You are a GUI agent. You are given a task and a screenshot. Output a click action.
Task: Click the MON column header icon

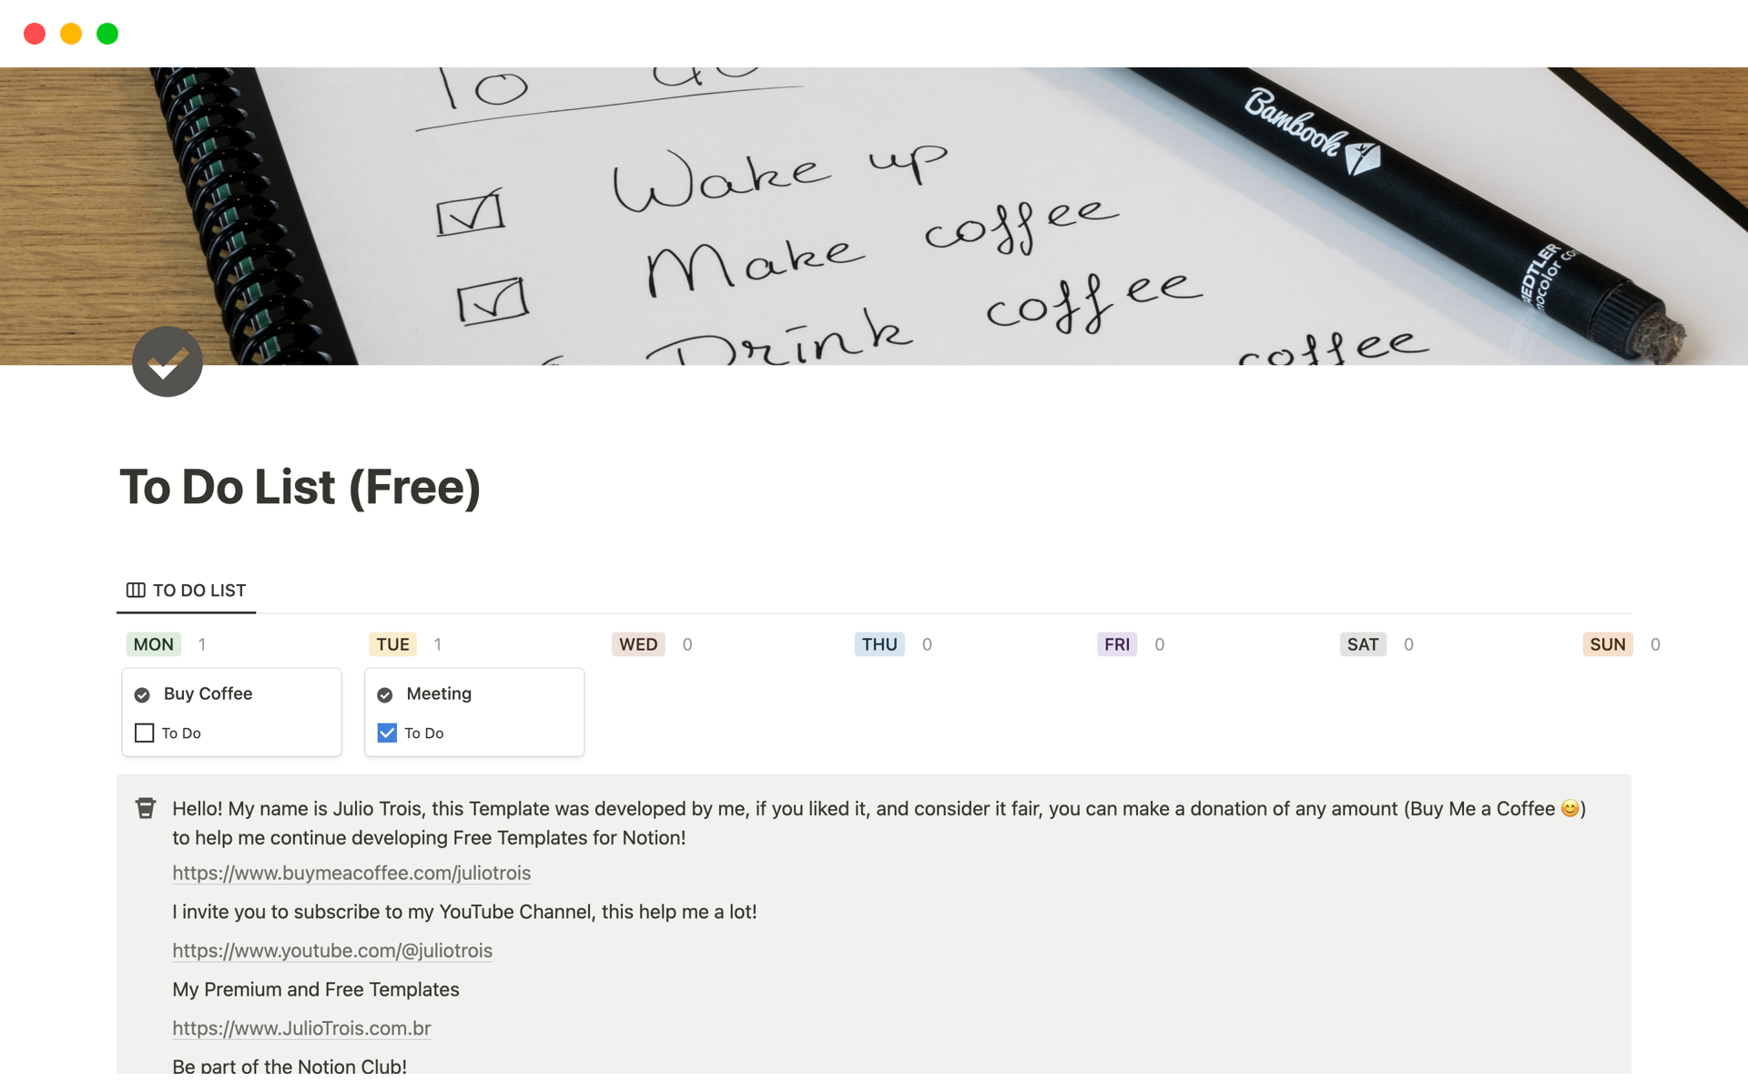154,642
